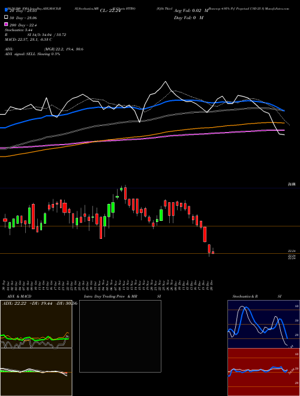The height and width of the screenshot is (396, 300).
Task: Select the '200 Day = 22.4' legend text
Action: pyautogui.click(x=23, y=25)
